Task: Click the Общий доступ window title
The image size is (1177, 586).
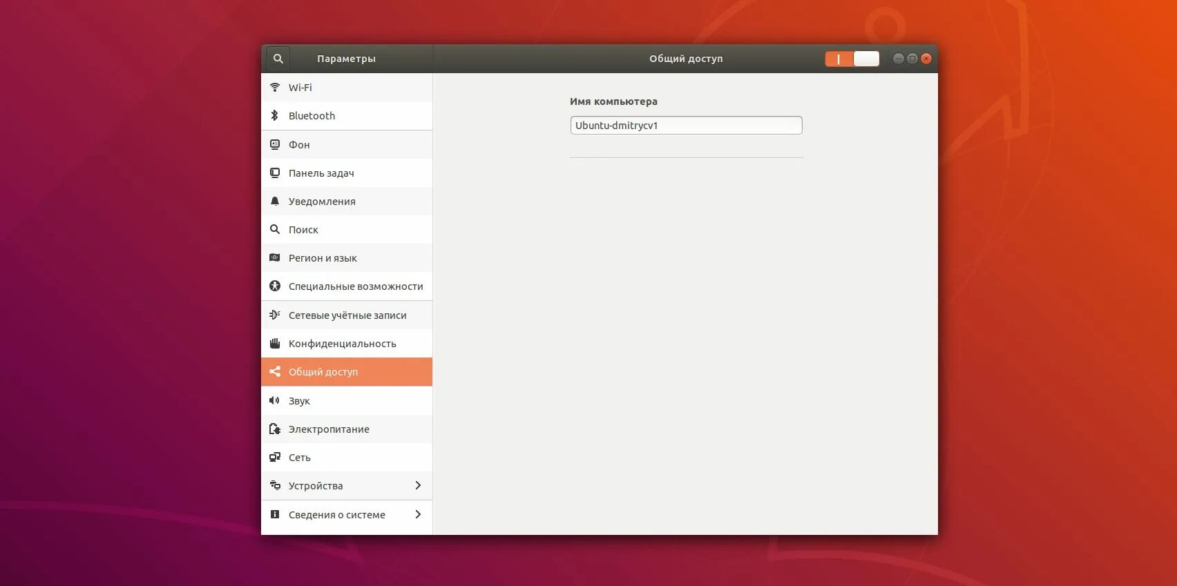Action: tap(686, 59)
